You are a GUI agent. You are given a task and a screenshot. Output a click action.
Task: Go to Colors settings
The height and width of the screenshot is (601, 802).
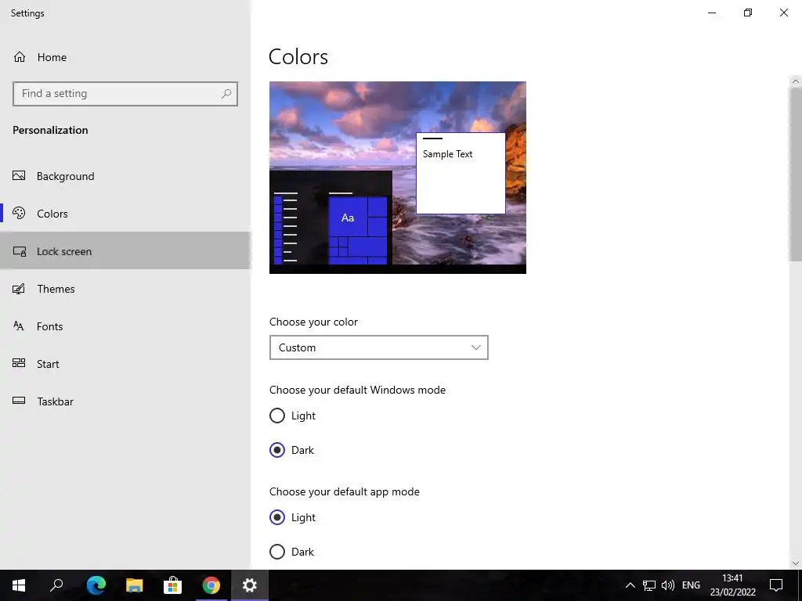click(x=125, y=213)
